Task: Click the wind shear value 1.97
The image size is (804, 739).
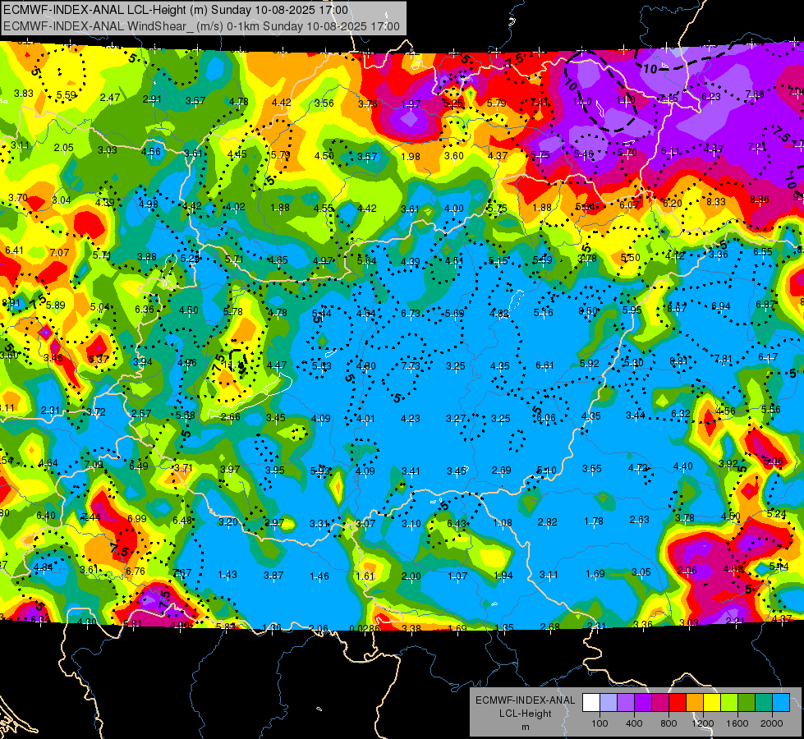Action: click(x=411, y=104)
